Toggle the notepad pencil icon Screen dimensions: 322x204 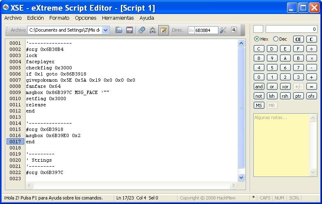[x=163, y=30]
